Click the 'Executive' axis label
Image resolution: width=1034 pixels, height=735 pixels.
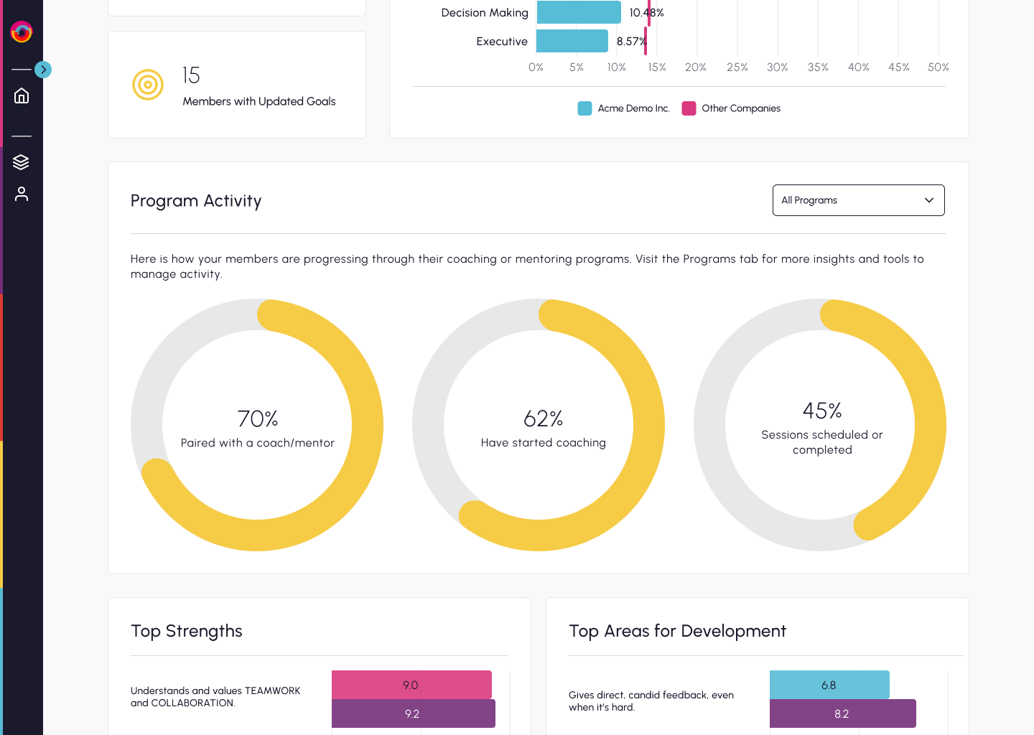[502, 42]
